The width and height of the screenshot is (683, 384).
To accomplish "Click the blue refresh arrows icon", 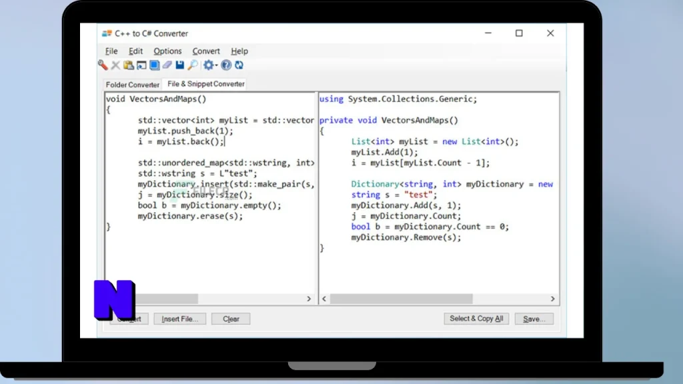I will point(239,65).
